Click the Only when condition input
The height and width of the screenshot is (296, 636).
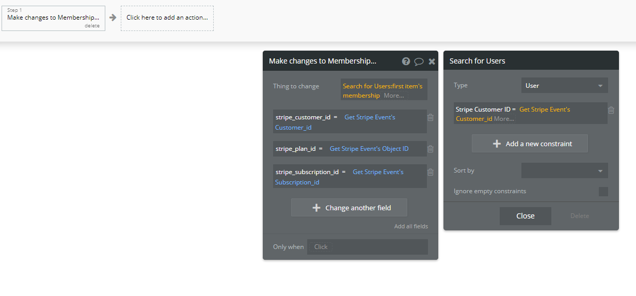(367, 247)
